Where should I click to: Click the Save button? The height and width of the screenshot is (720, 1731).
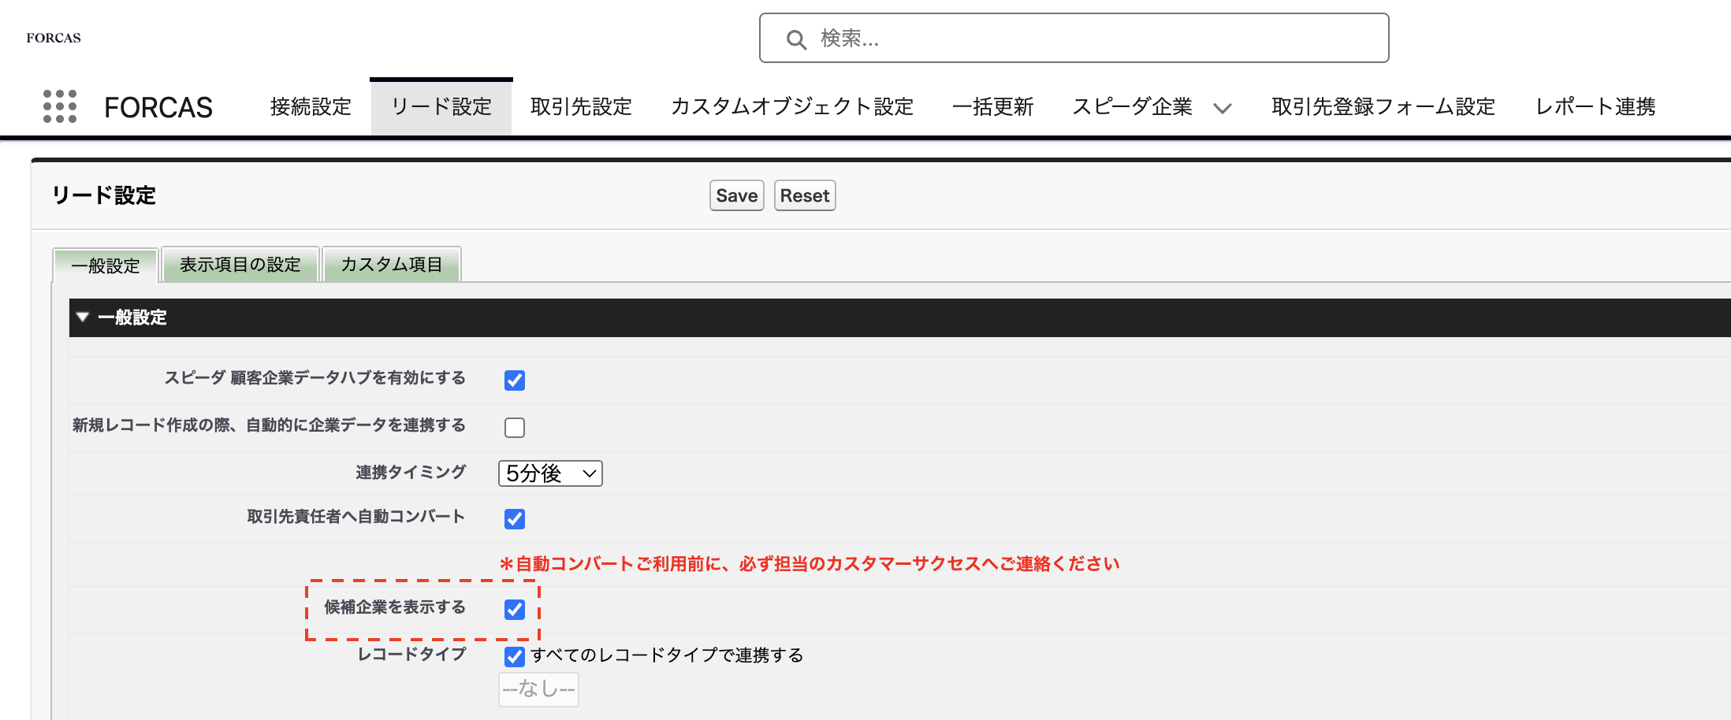pyautogui.click(x=736, y=195)
